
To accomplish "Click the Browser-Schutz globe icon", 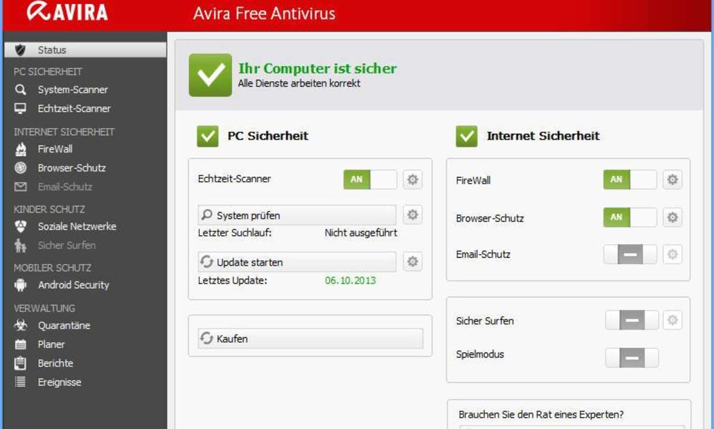I will click(20, 167).
